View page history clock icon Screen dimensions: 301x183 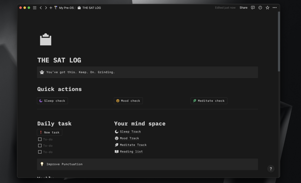pos(260,8)
